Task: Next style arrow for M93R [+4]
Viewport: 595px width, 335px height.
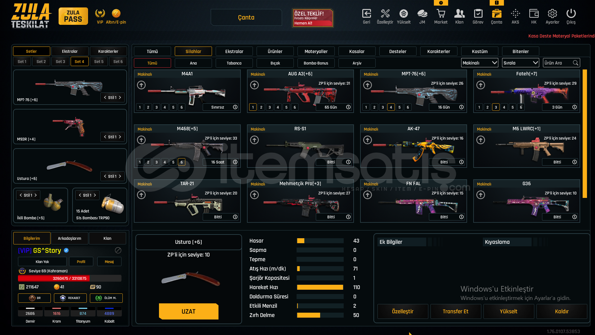Action: 120,137
